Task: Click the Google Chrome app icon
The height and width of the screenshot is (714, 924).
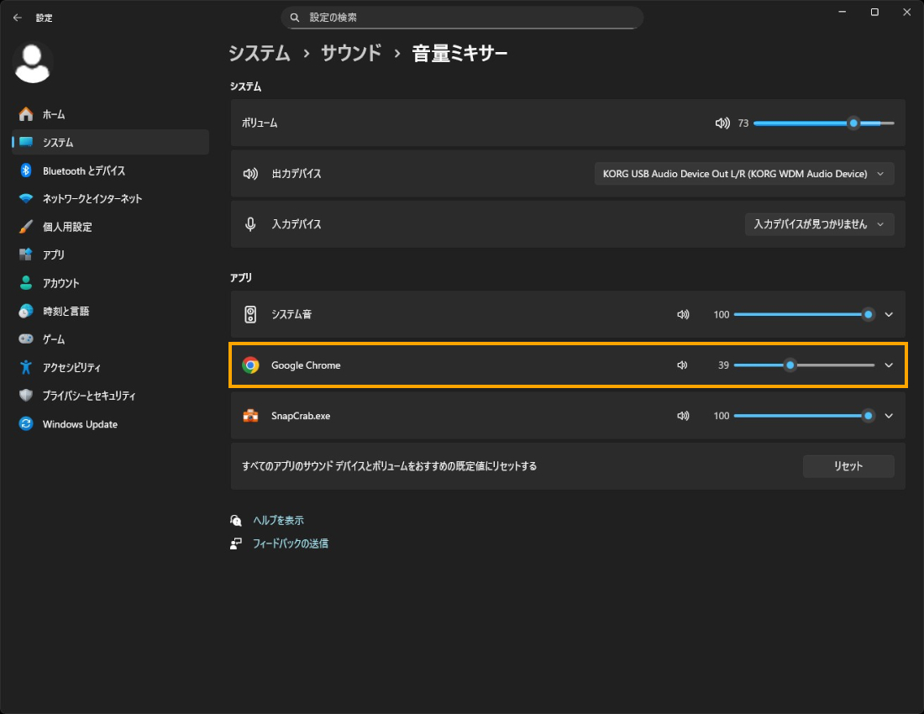Action: 250,365
